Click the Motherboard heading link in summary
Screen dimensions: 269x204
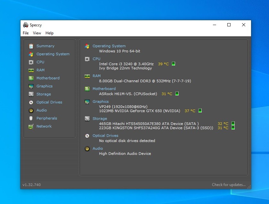[104, 89]
